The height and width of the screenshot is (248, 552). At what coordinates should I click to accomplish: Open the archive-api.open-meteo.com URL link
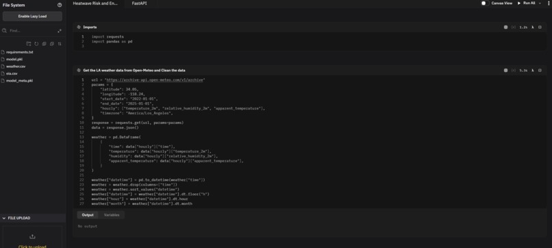click(155, 80)
